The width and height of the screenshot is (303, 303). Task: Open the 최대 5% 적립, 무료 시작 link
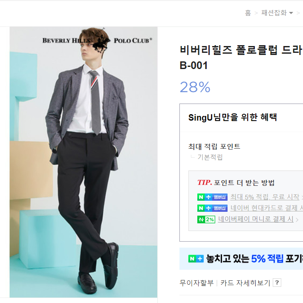pos(265,197)
